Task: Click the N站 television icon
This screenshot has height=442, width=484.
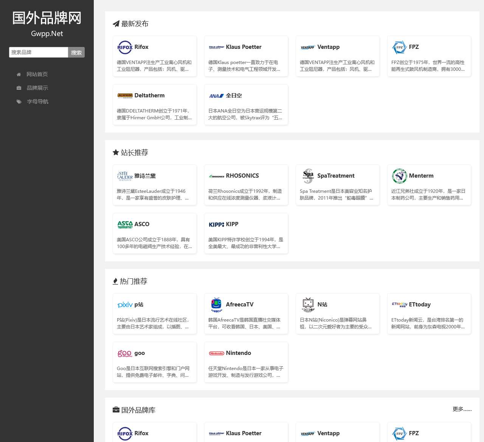Action: (x=308, y=305)
